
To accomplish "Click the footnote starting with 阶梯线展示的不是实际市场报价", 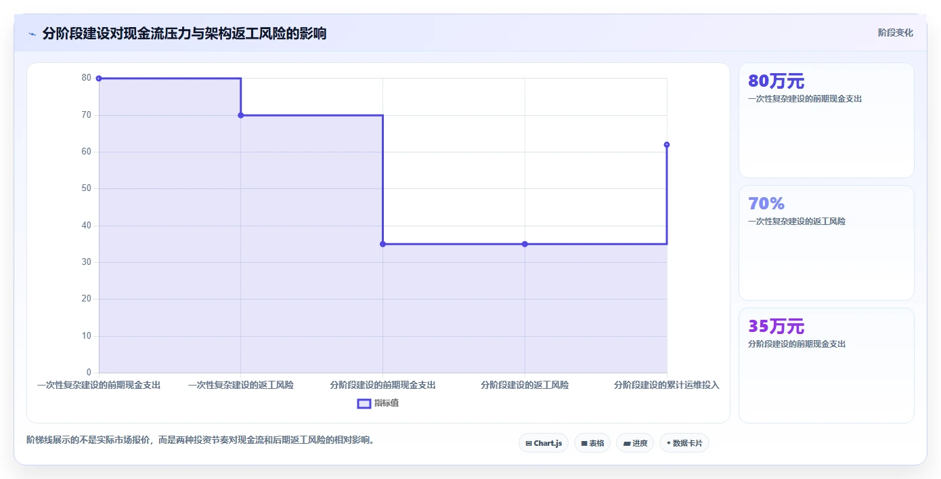I will (200, 440).
